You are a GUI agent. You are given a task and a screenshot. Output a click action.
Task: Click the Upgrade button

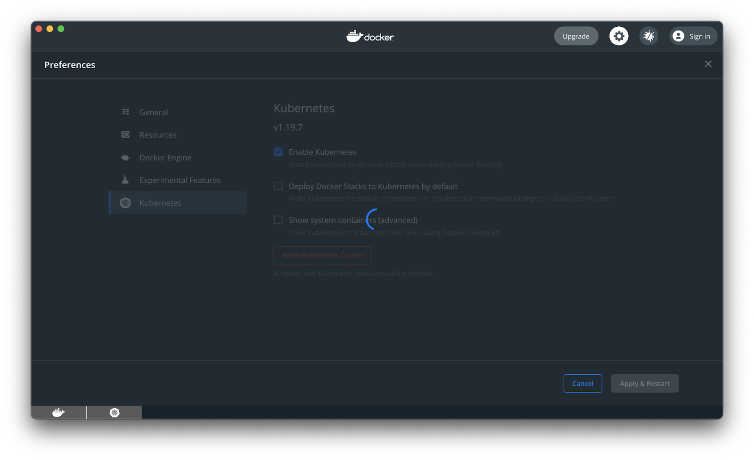576,36
